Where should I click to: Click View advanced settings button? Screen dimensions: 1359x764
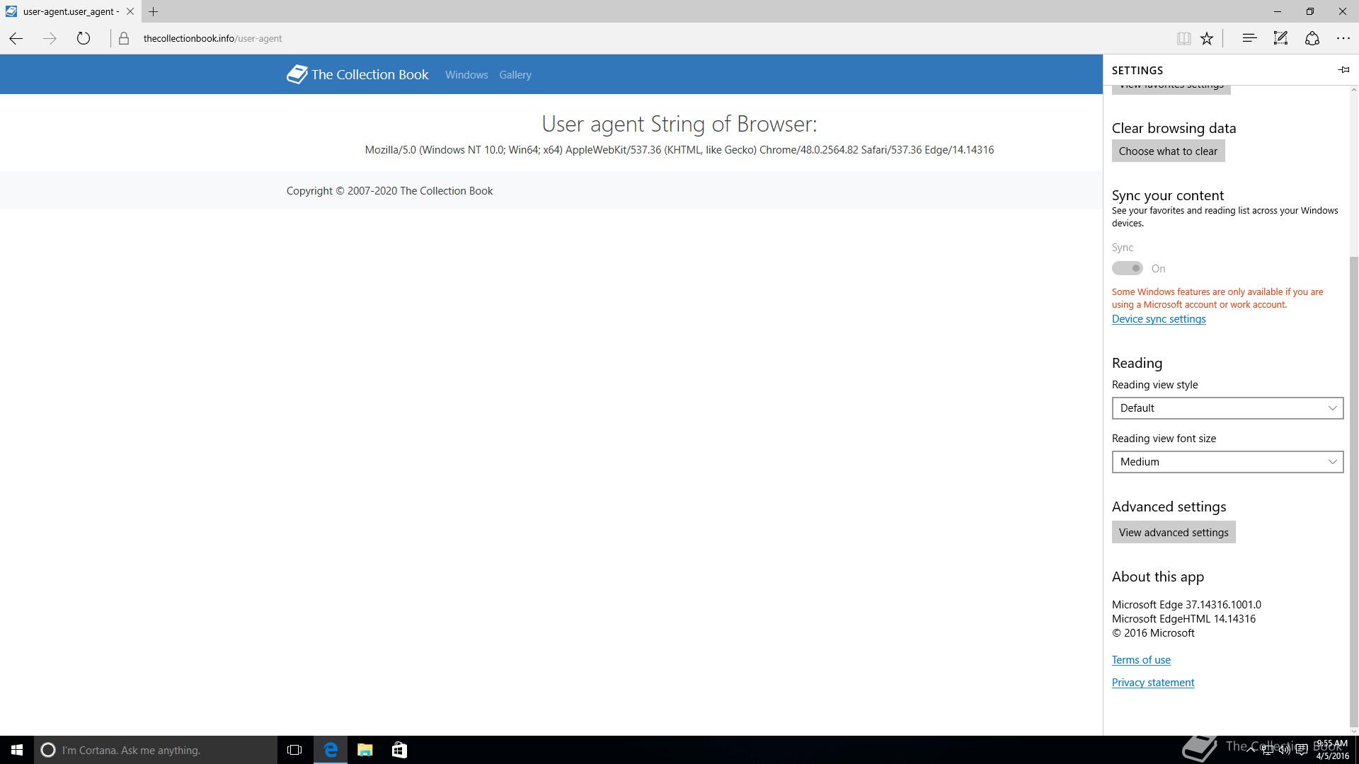pos(1174,533)
